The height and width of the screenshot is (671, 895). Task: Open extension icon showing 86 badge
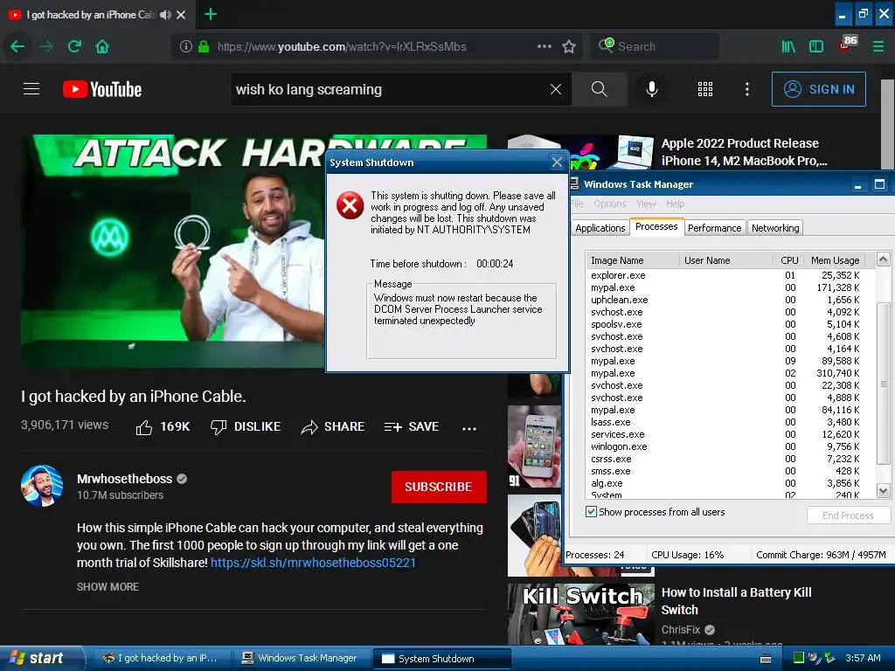click(848, 44)
